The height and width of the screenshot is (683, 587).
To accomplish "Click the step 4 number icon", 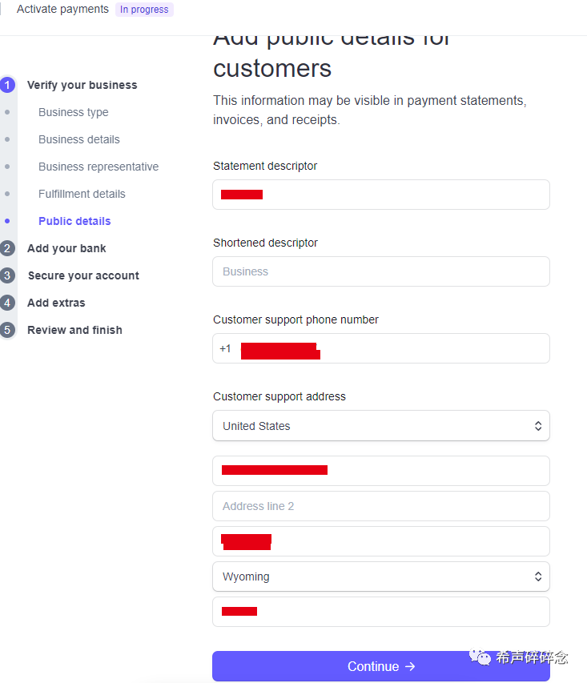I will tap(8, 303).
